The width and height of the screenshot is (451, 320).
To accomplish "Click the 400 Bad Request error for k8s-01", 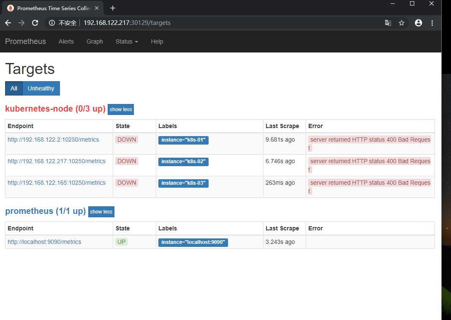I will [369, 143].
